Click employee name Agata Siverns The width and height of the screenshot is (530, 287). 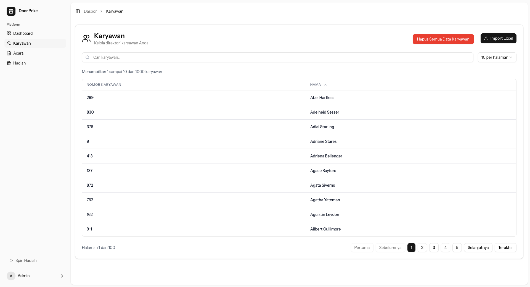pyautogui.click(x=322, y=185)
